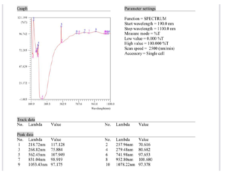Image resolution: width=228 pixels, height=174 pixels.
Task: Select the 'Graph' section heading
Action: coord(22,9)
